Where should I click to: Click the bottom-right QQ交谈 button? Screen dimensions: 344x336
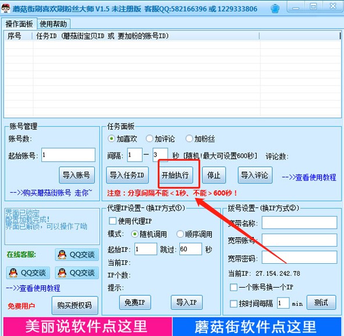point(77,273)
